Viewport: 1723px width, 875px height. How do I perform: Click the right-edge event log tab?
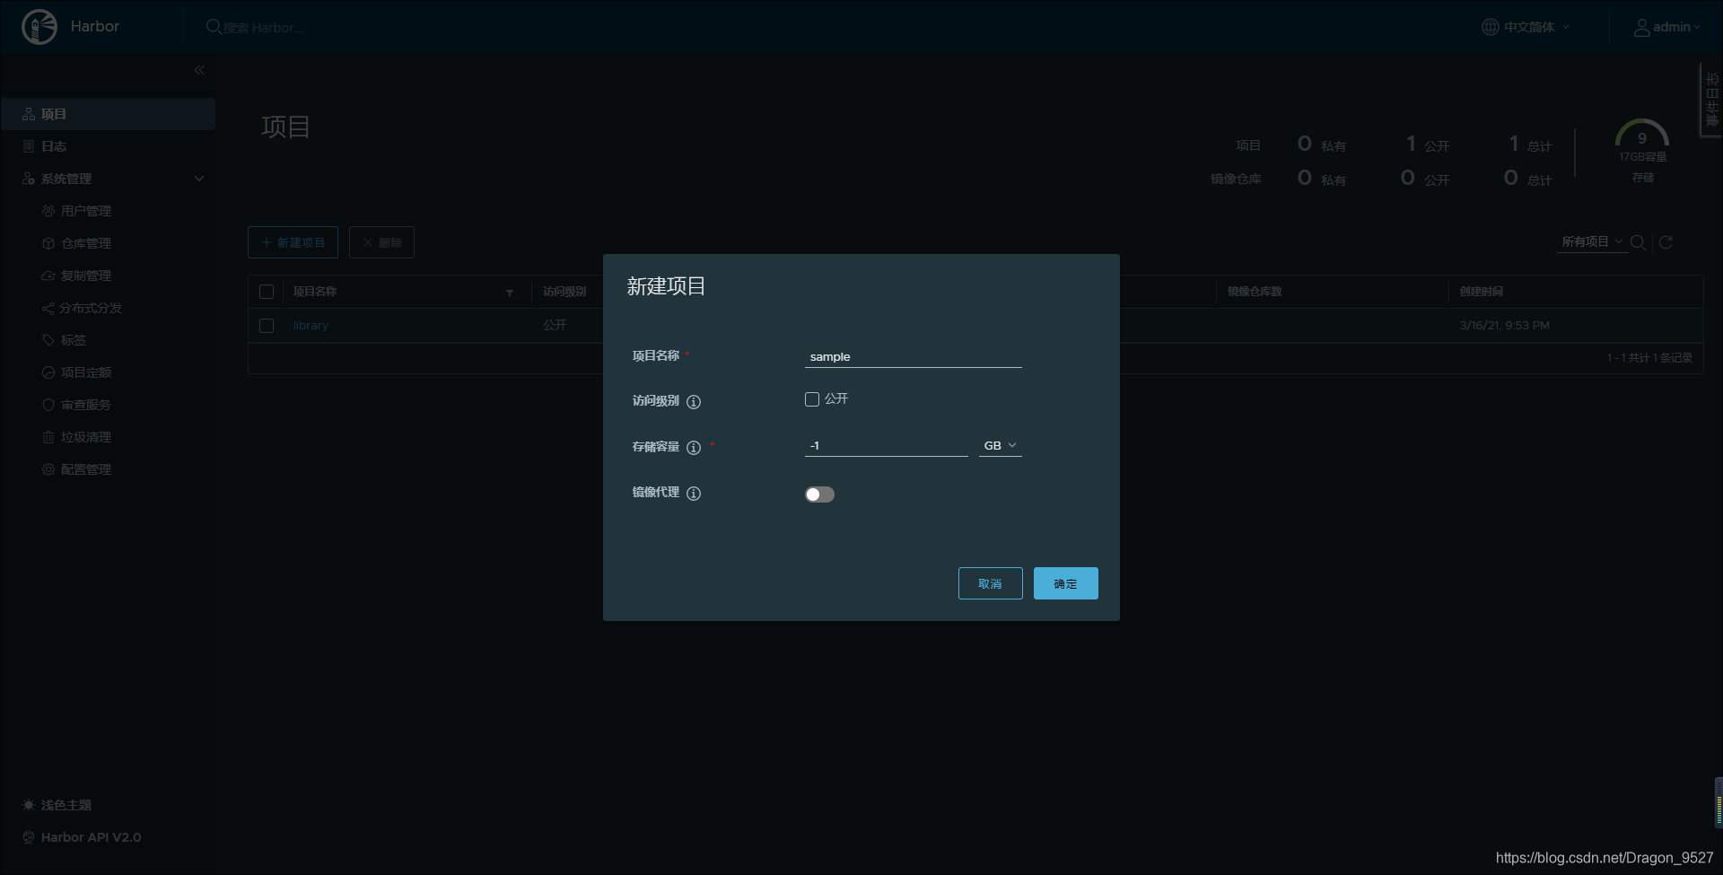(x=1711, y=99)
